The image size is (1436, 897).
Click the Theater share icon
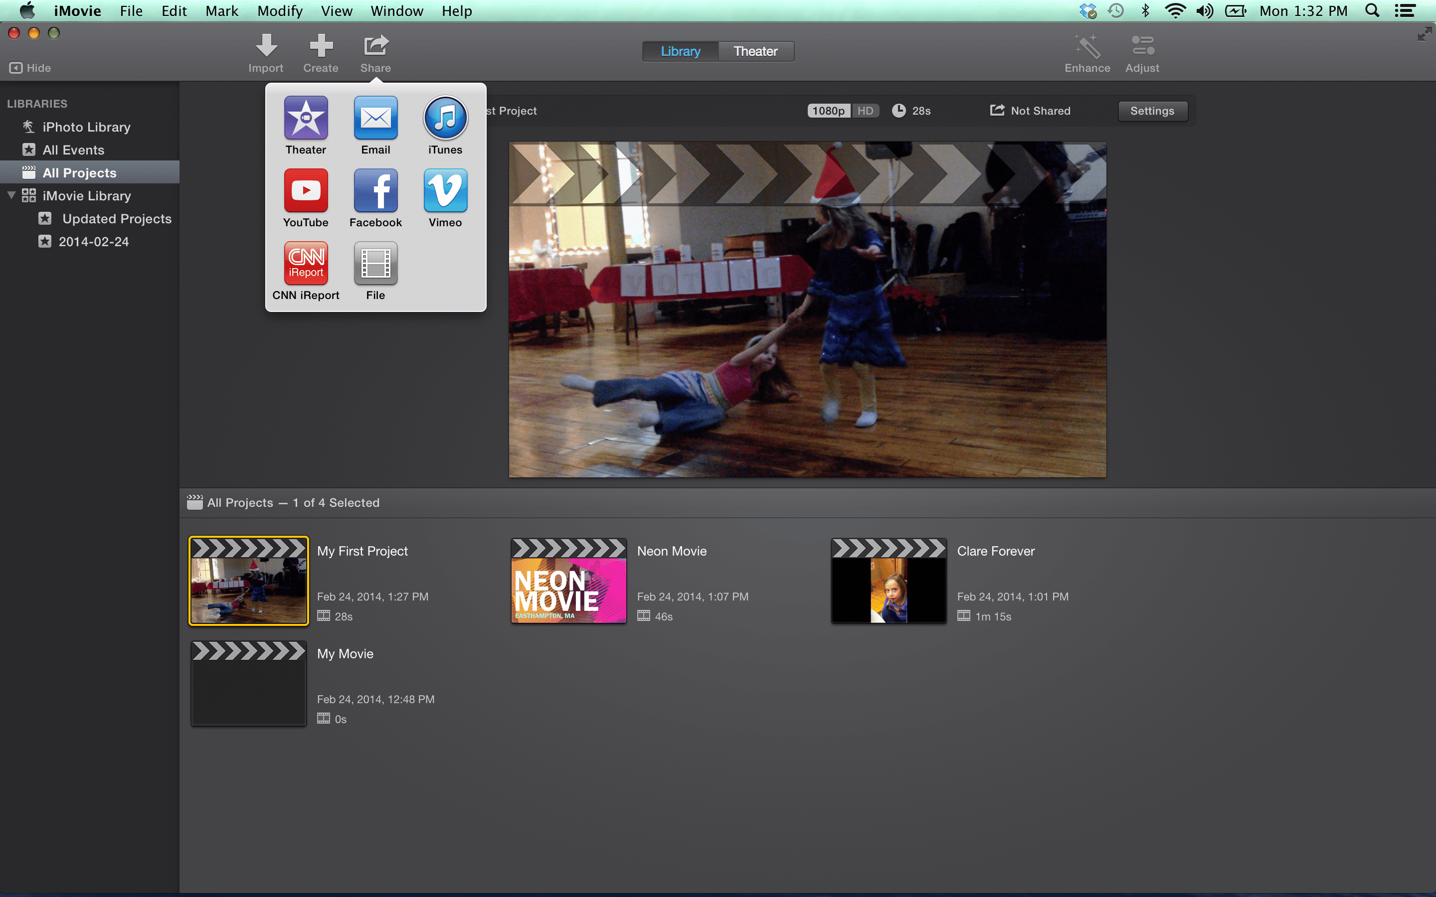tap(306, 117)
